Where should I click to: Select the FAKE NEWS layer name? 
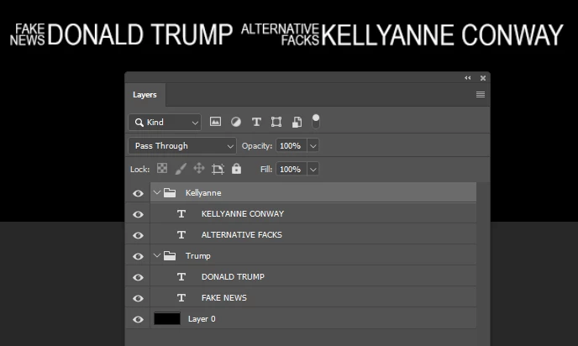(x=224, y=298)
